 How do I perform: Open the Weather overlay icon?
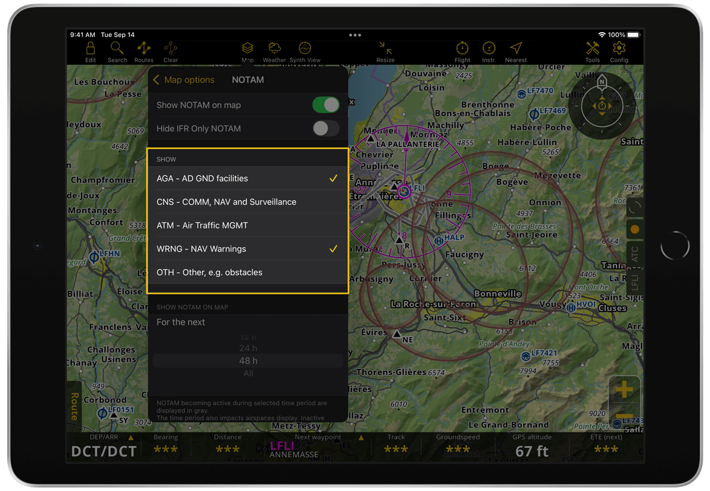(275, 51)
